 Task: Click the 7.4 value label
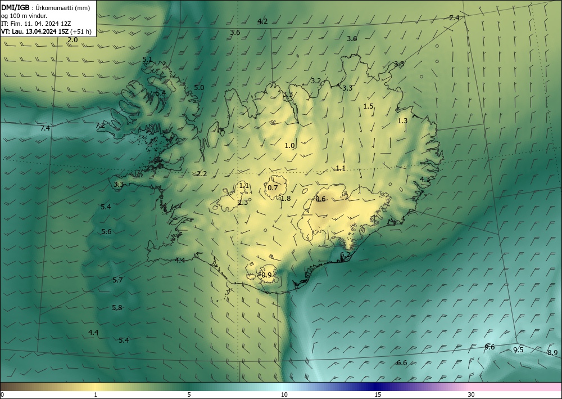(x=45, y=128)
